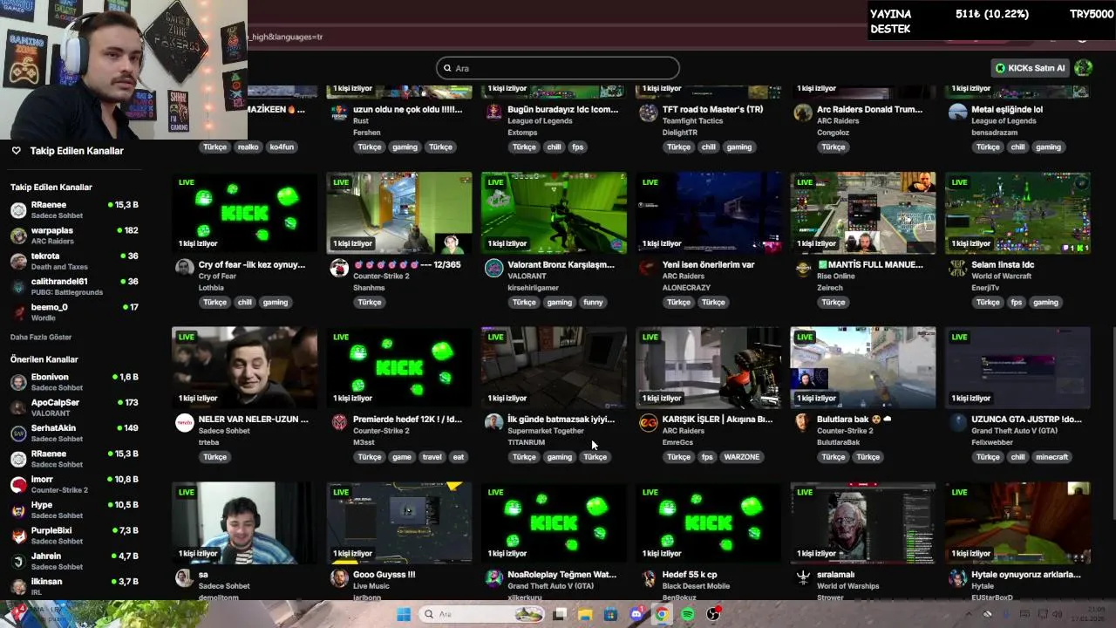Open ApoCalpSer avatar in recommended channels
1116x628 pixels.
[18, 407]
